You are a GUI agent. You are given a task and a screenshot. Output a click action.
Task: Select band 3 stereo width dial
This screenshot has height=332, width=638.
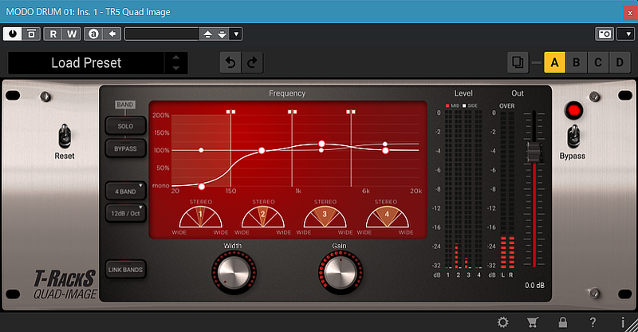(x=325, y=217)
